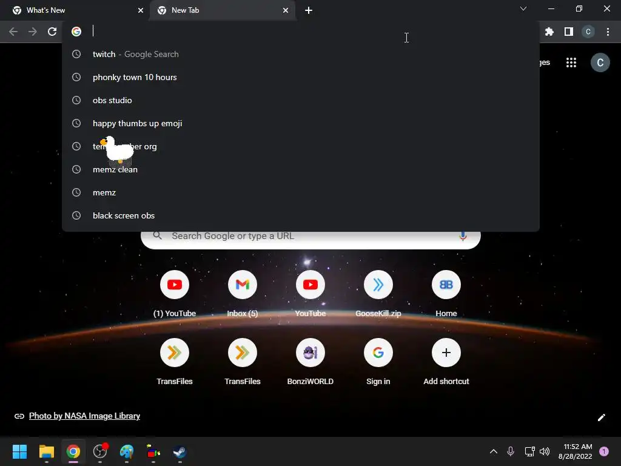This screenshot has height=466, width=621.
Task: Reload the page with the refresh icon
Action: click(52, 32)
